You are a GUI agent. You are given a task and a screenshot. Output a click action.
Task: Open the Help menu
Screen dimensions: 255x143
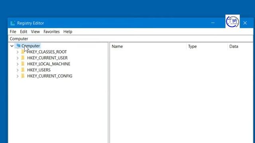68,32
